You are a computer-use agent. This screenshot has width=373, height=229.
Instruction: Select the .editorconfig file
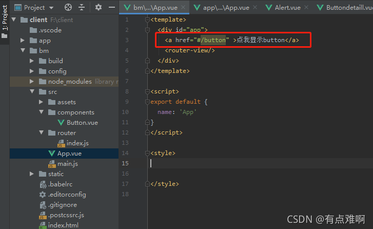click(67, 195)
